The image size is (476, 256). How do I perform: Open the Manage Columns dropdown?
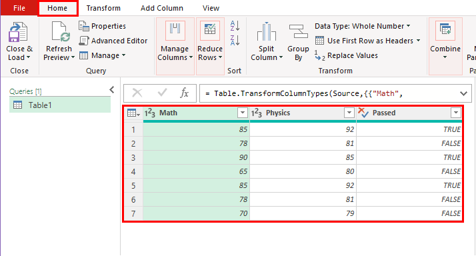pyautogui.click(x=191, y=57)
